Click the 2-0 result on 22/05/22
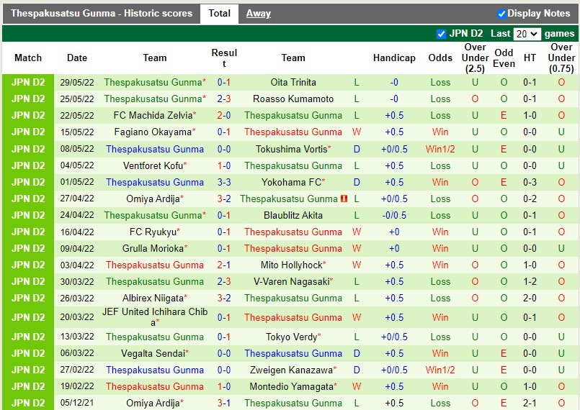The image size is (580, 410). pyautogui.click(x=224, y=116)
